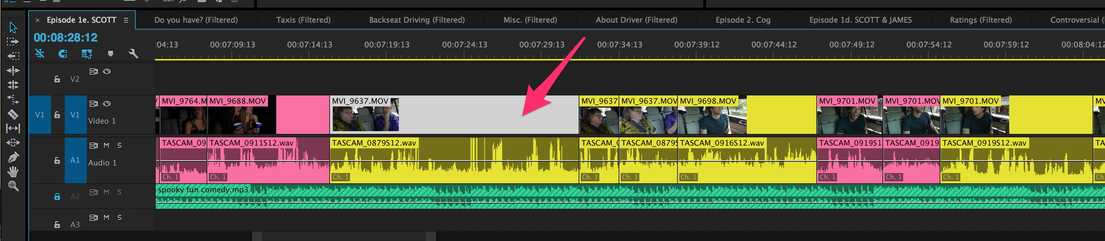
Task: Click ruler at 00:07:34:13
Action: 619,44
